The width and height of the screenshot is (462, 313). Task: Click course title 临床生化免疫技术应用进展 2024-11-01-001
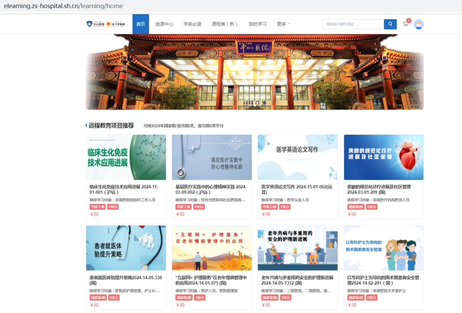[x=124, y=189]
